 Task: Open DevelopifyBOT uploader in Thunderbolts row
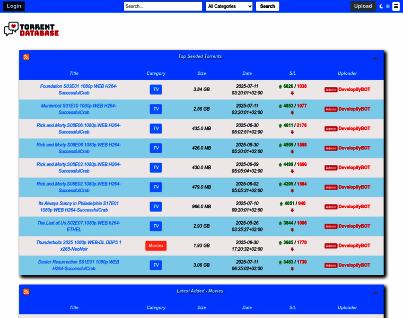tap(354, 245)
